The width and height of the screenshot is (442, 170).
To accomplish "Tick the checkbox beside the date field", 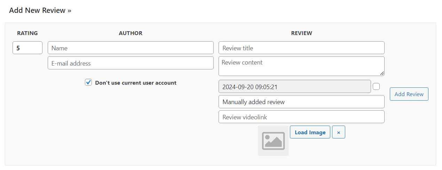I will click(x=376, y=86).
